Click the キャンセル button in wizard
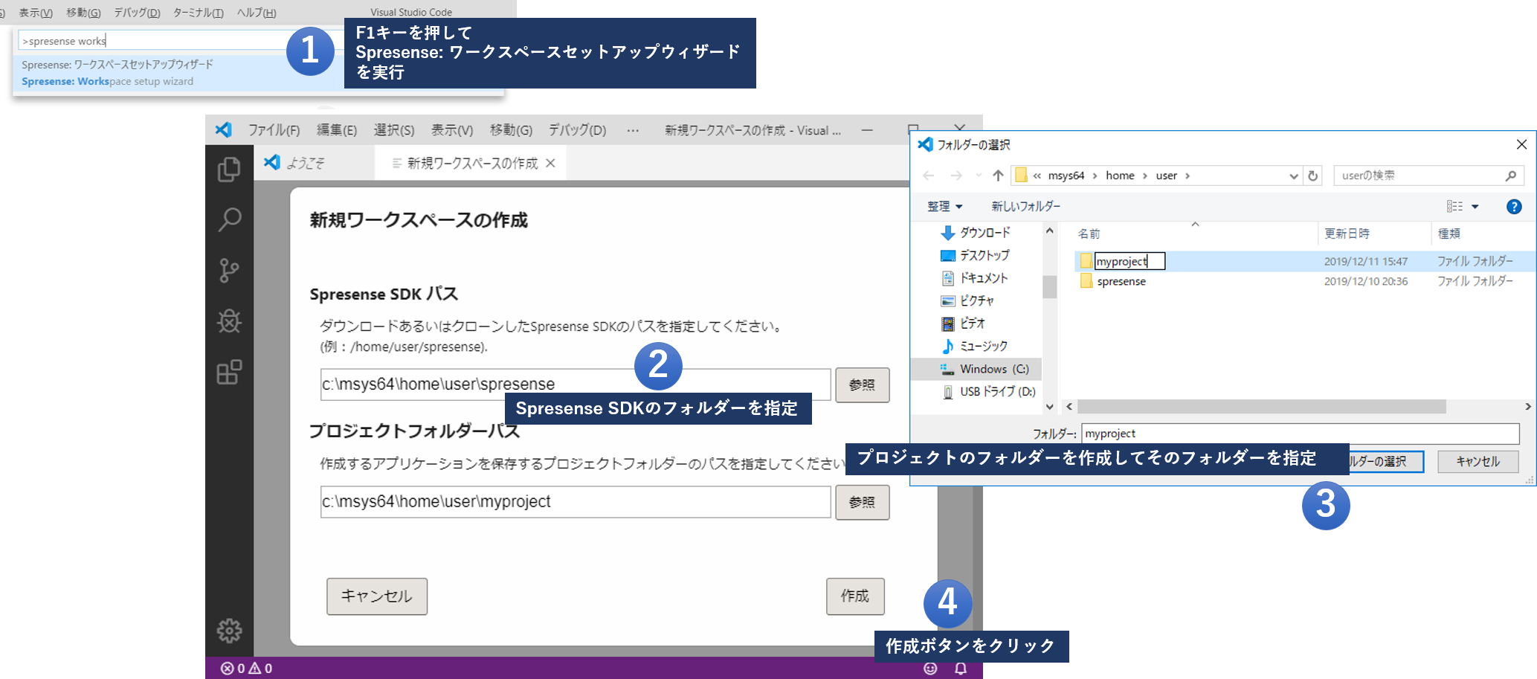This screenshot has height=679, width=1537. coord(377,596)
